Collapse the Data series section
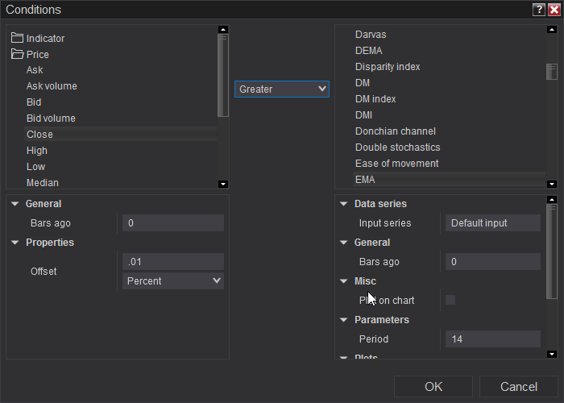 (344, 204)
